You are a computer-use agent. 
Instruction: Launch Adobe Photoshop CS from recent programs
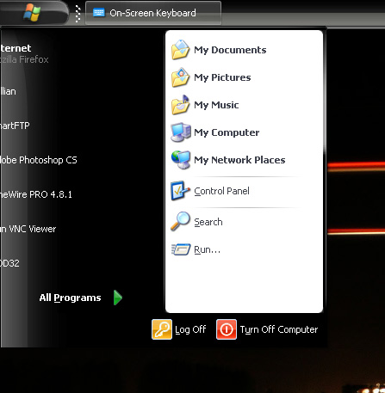[x=39, y=160]
